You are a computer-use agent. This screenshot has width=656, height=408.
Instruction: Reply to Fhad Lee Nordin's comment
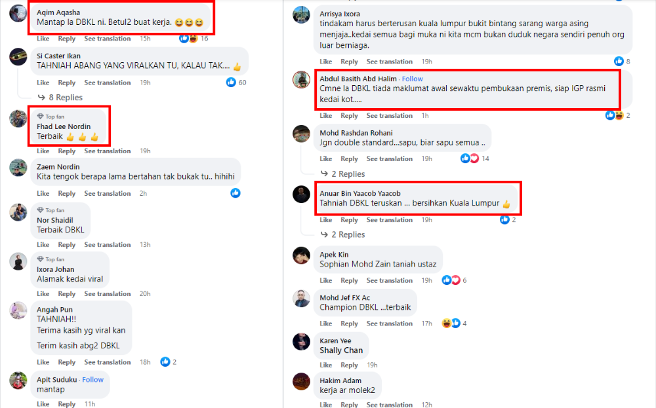pos(66,151)
